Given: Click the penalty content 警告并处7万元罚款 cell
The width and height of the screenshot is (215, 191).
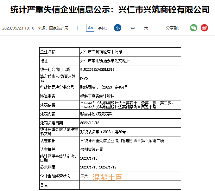Looking at the screenshot, I should pos(96,114).
